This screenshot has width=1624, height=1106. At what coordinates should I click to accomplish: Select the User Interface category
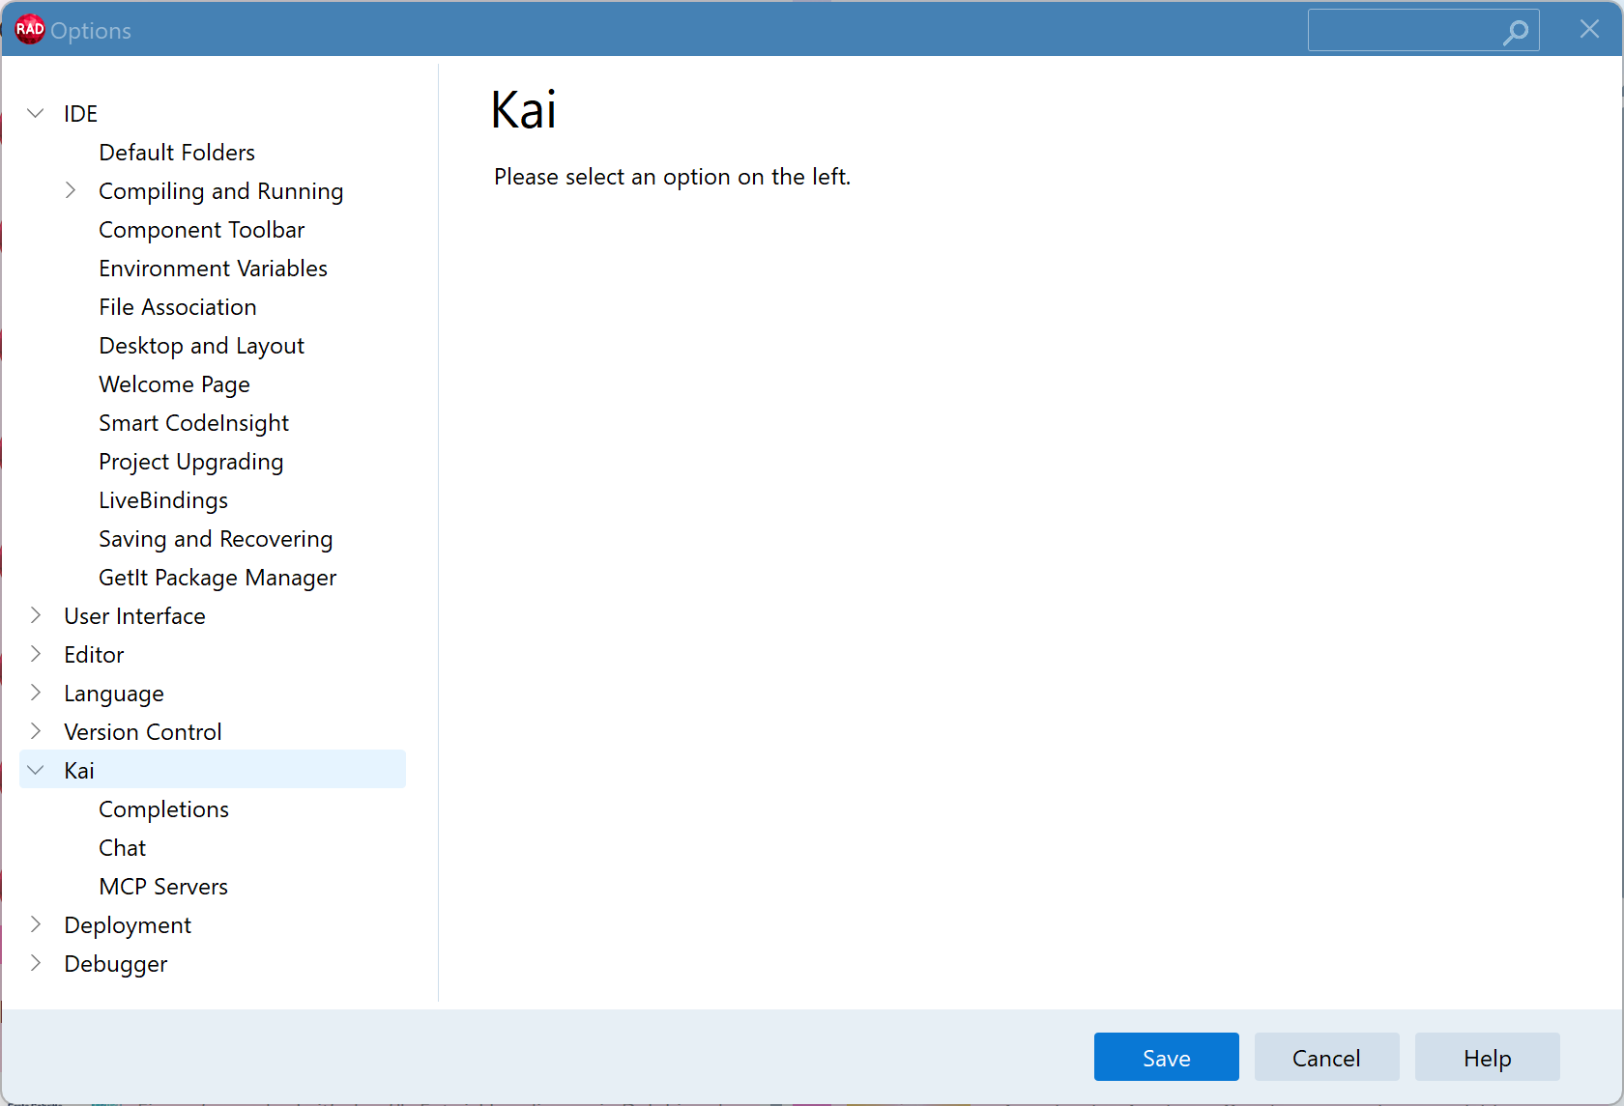(x=135, y=616)
